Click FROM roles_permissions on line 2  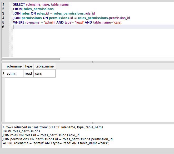pyautogui.click(x=33, y=9)
